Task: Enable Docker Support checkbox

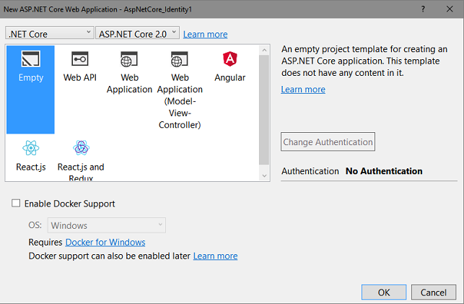Action: (16, 203)
